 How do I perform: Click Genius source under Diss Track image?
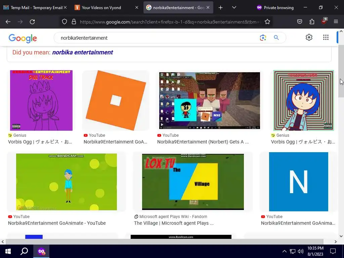[19, 135]
